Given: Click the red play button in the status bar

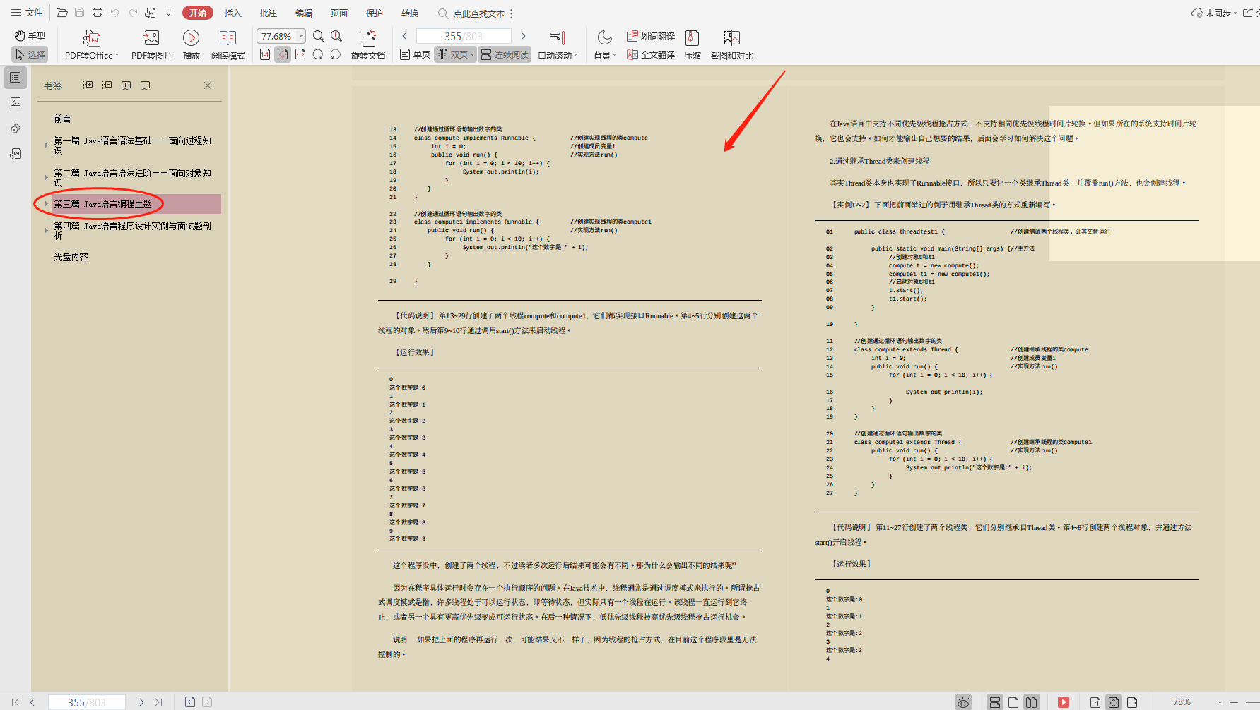Looking at the screenshot, I should pos(1063,702).
